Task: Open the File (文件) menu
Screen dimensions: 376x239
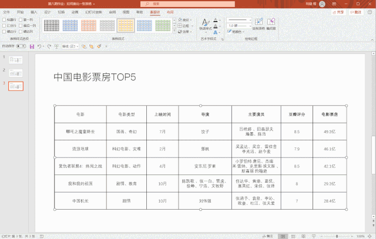Action: point(6,12)
